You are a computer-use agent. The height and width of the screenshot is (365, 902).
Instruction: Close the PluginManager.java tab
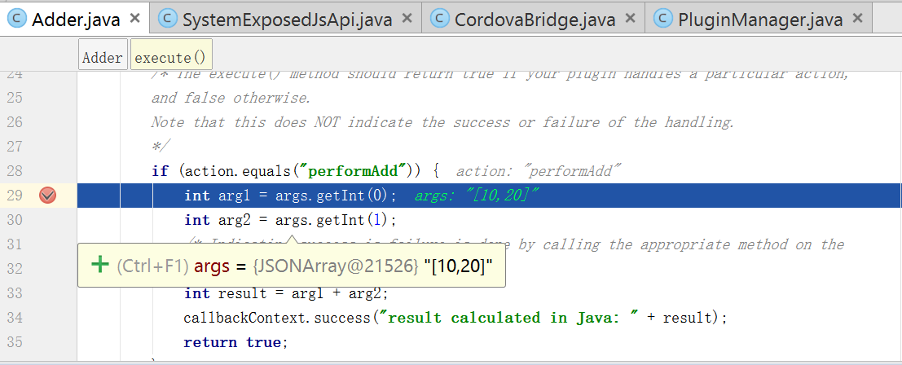click(x=857, y=19)
